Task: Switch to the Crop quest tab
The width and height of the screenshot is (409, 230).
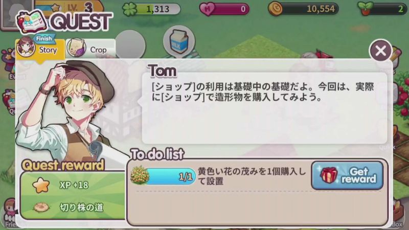Action: click(x=90, y=49)
